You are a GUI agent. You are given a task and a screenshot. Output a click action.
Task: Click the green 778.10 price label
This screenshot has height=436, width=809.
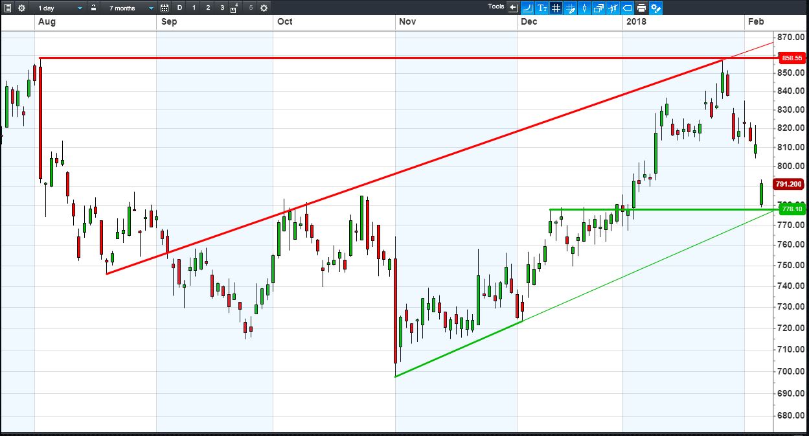tap(792, 209)
